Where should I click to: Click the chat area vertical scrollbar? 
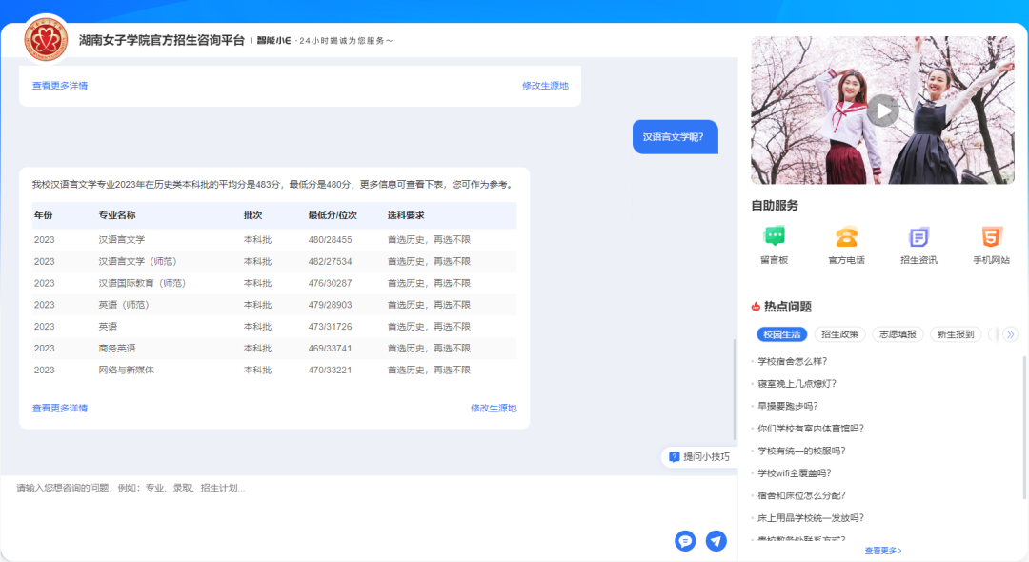pyautogui.click(x=734, y=391)
